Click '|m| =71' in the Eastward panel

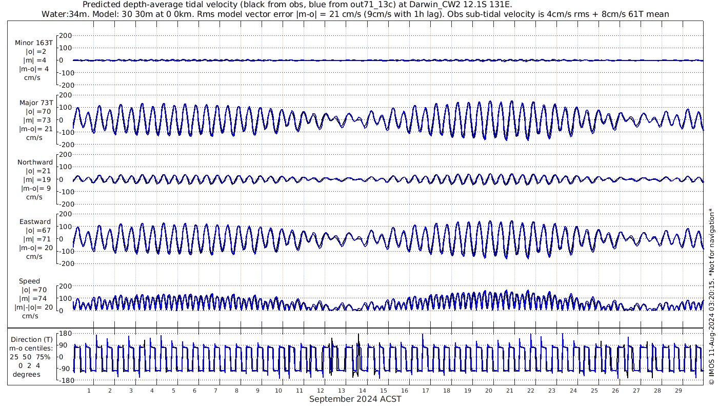pos(36,239)
